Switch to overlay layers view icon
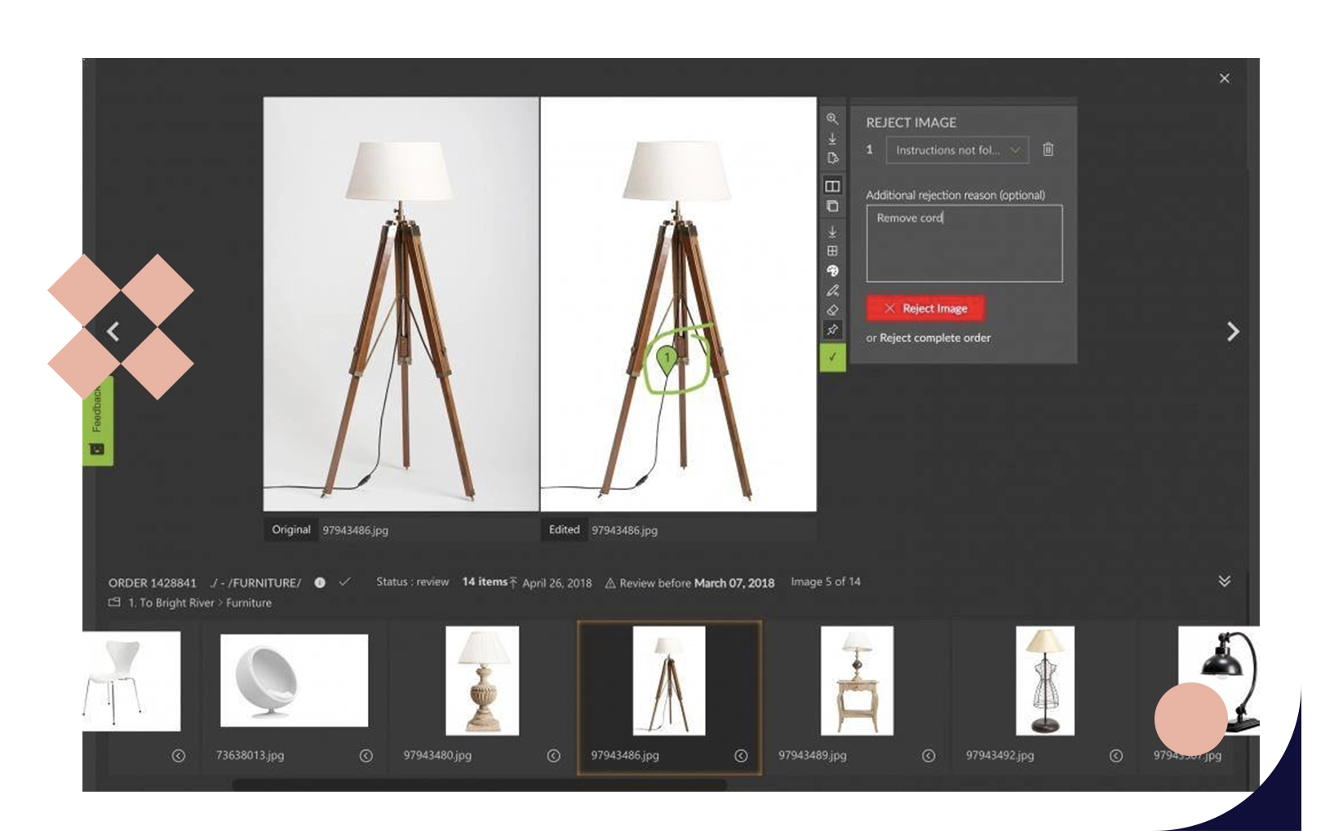1343x839 pixels. click(x=832, y=206)
